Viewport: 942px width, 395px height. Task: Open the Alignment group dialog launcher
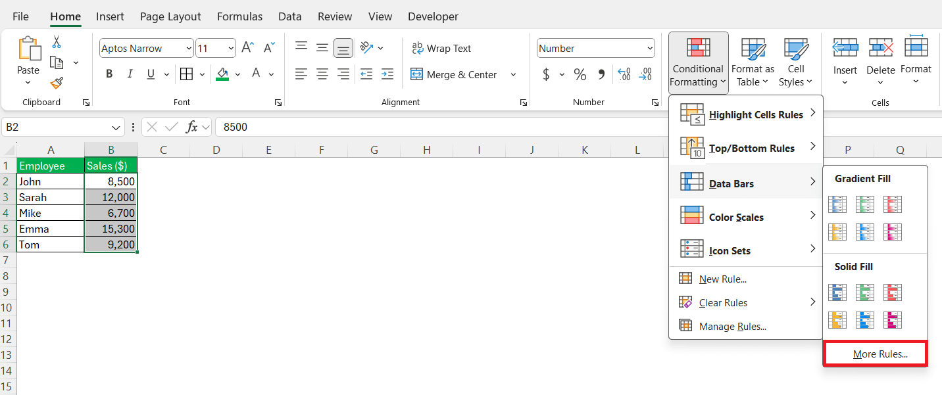pyautogui.click(x=523, y=103)
